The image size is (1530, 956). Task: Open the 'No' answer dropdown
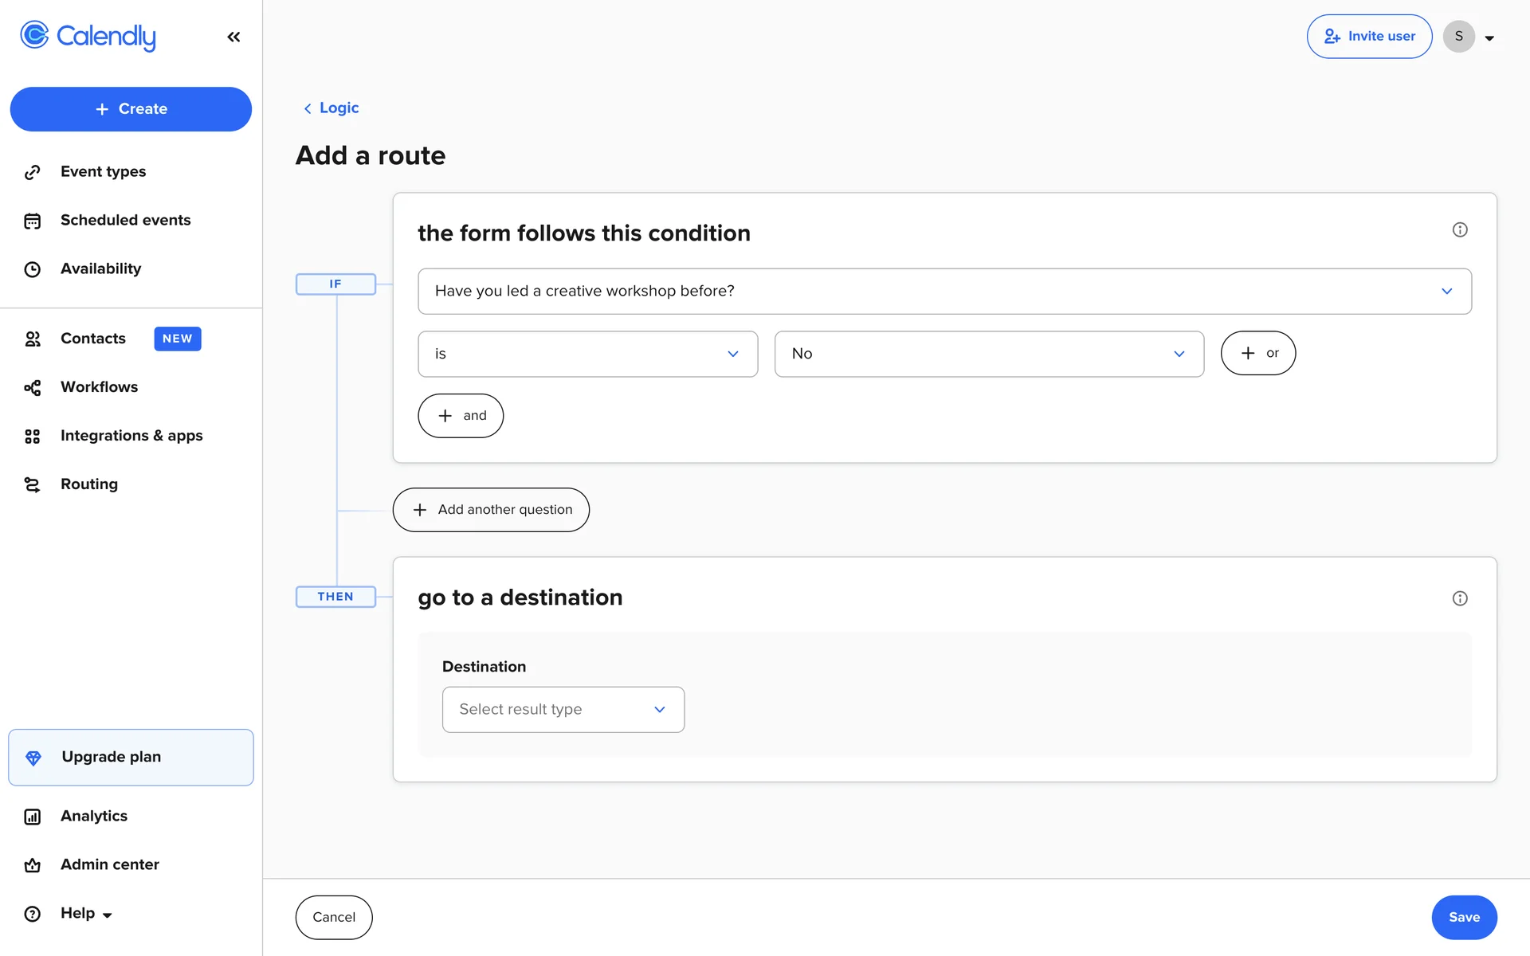[x=988, y=354]
